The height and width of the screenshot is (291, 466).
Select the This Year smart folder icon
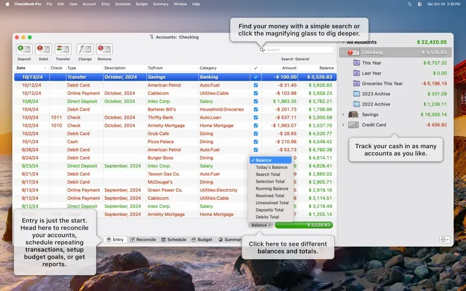[356, 63]
